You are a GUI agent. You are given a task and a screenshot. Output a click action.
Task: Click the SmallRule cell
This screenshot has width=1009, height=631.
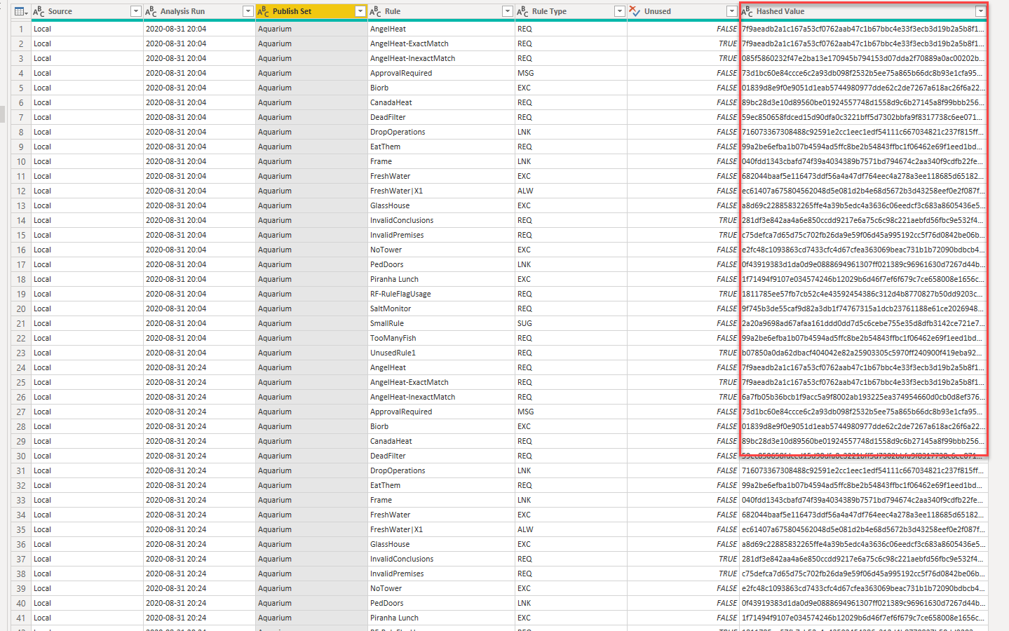(441, 323)
